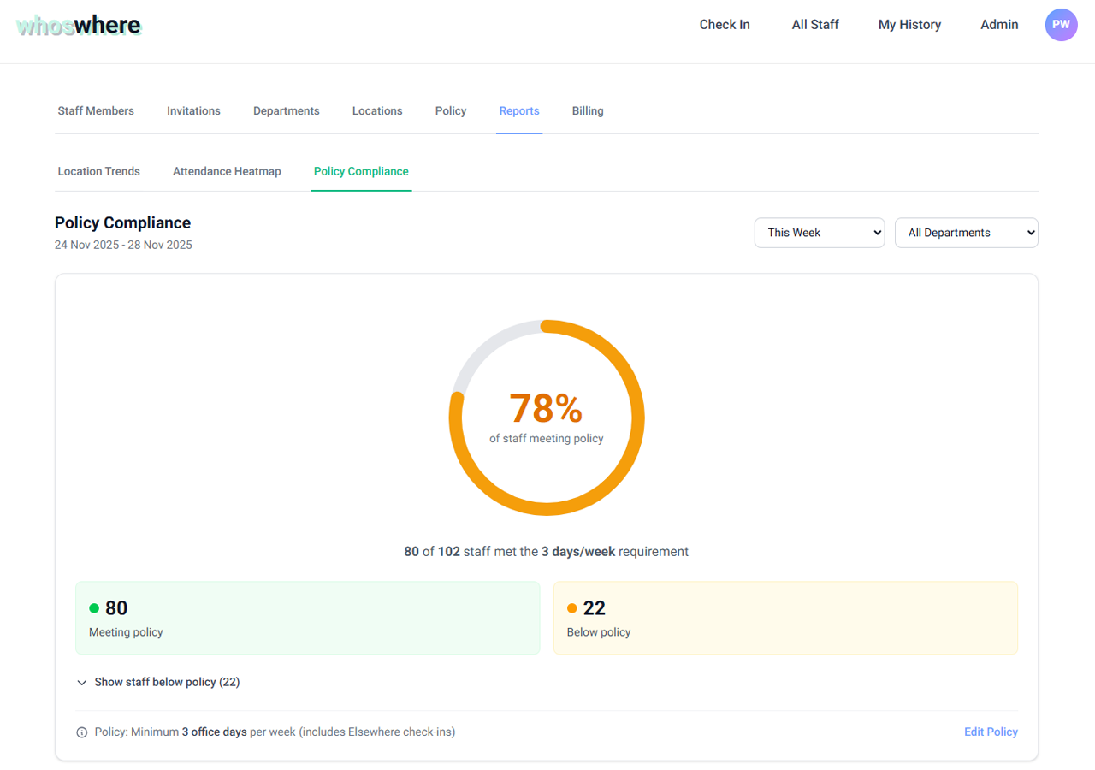Click the Edit Policy link
This screenshot has height=770, width=1095.
(991, 732)
